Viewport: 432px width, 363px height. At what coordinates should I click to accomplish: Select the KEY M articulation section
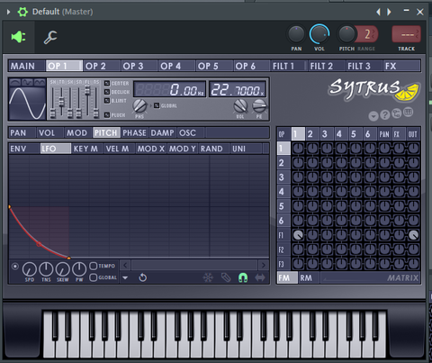tap(87, 149)
